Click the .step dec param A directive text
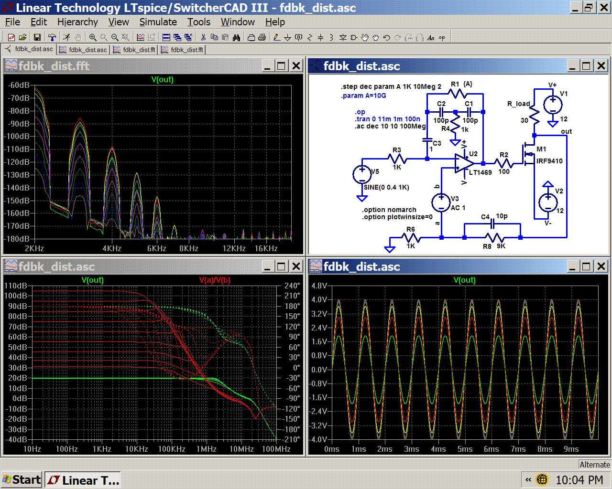 click(391, 86)
